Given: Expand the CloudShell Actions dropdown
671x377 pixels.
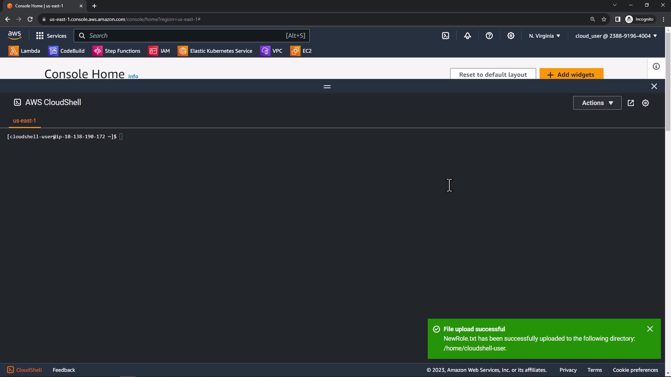Looking at the screenshot, I should [x=597, y=103].
